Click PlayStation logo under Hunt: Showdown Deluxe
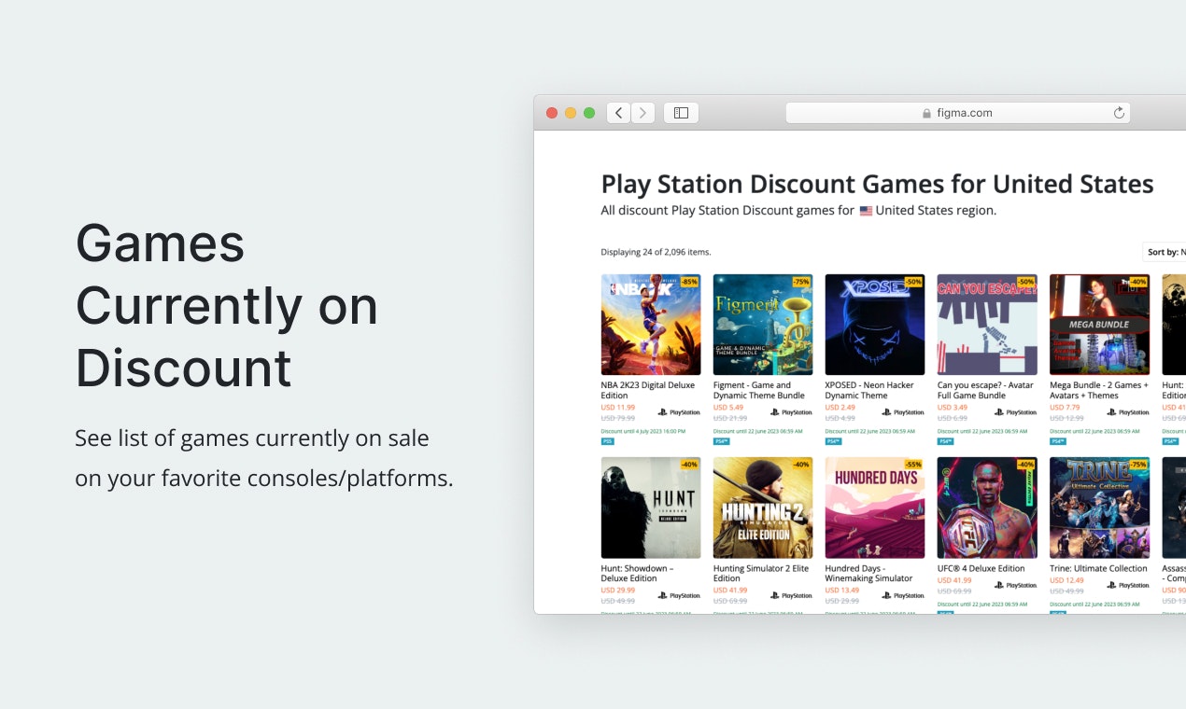Viewport: 1186px width, 709px height. pos(679,594)
